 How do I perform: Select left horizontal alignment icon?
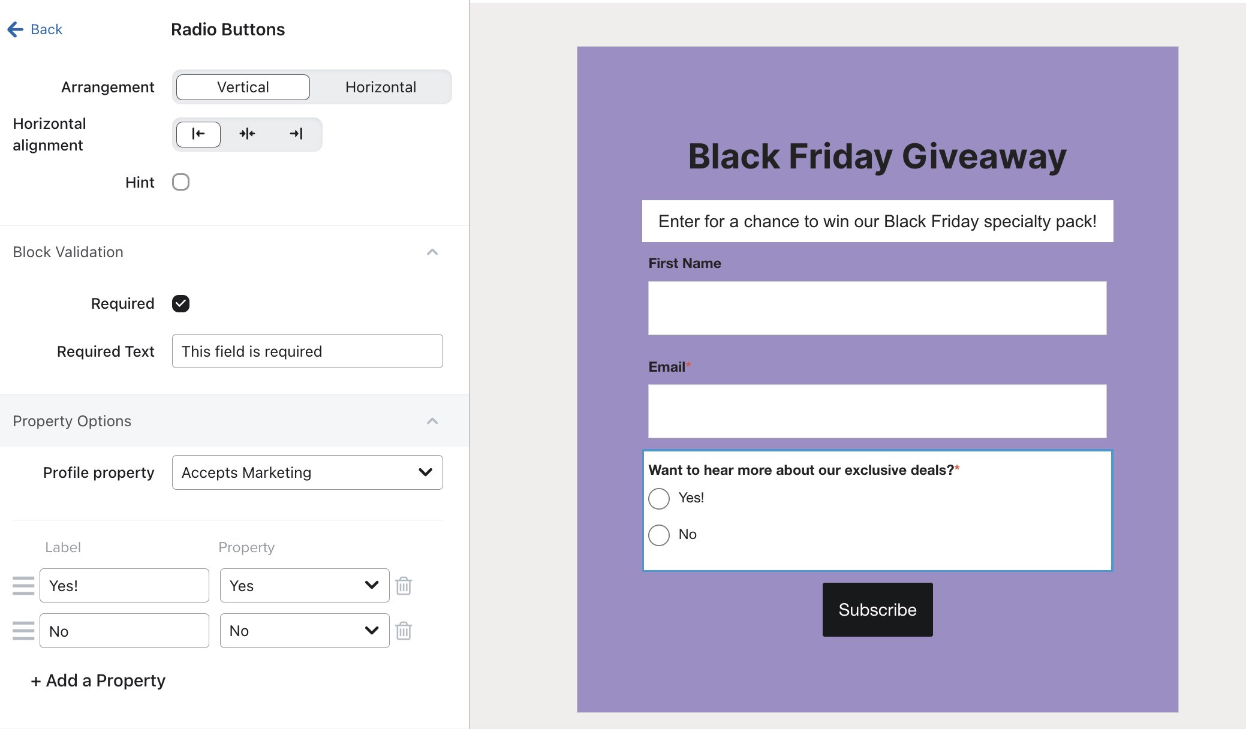(x=198, y=134)
